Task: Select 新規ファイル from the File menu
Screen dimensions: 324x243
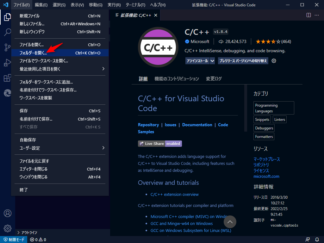Action: click(x=60, y=16)
